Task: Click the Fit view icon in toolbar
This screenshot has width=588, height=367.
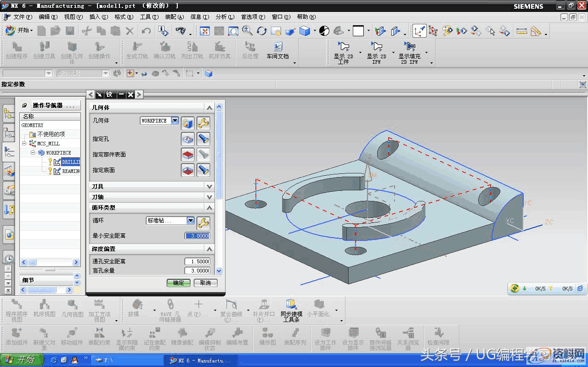Action: pos(205,31)
